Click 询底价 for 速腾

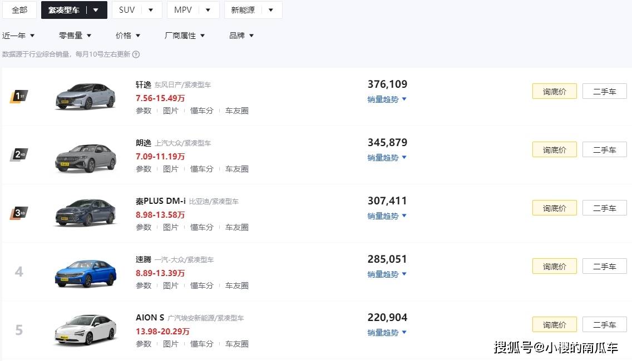554,267
